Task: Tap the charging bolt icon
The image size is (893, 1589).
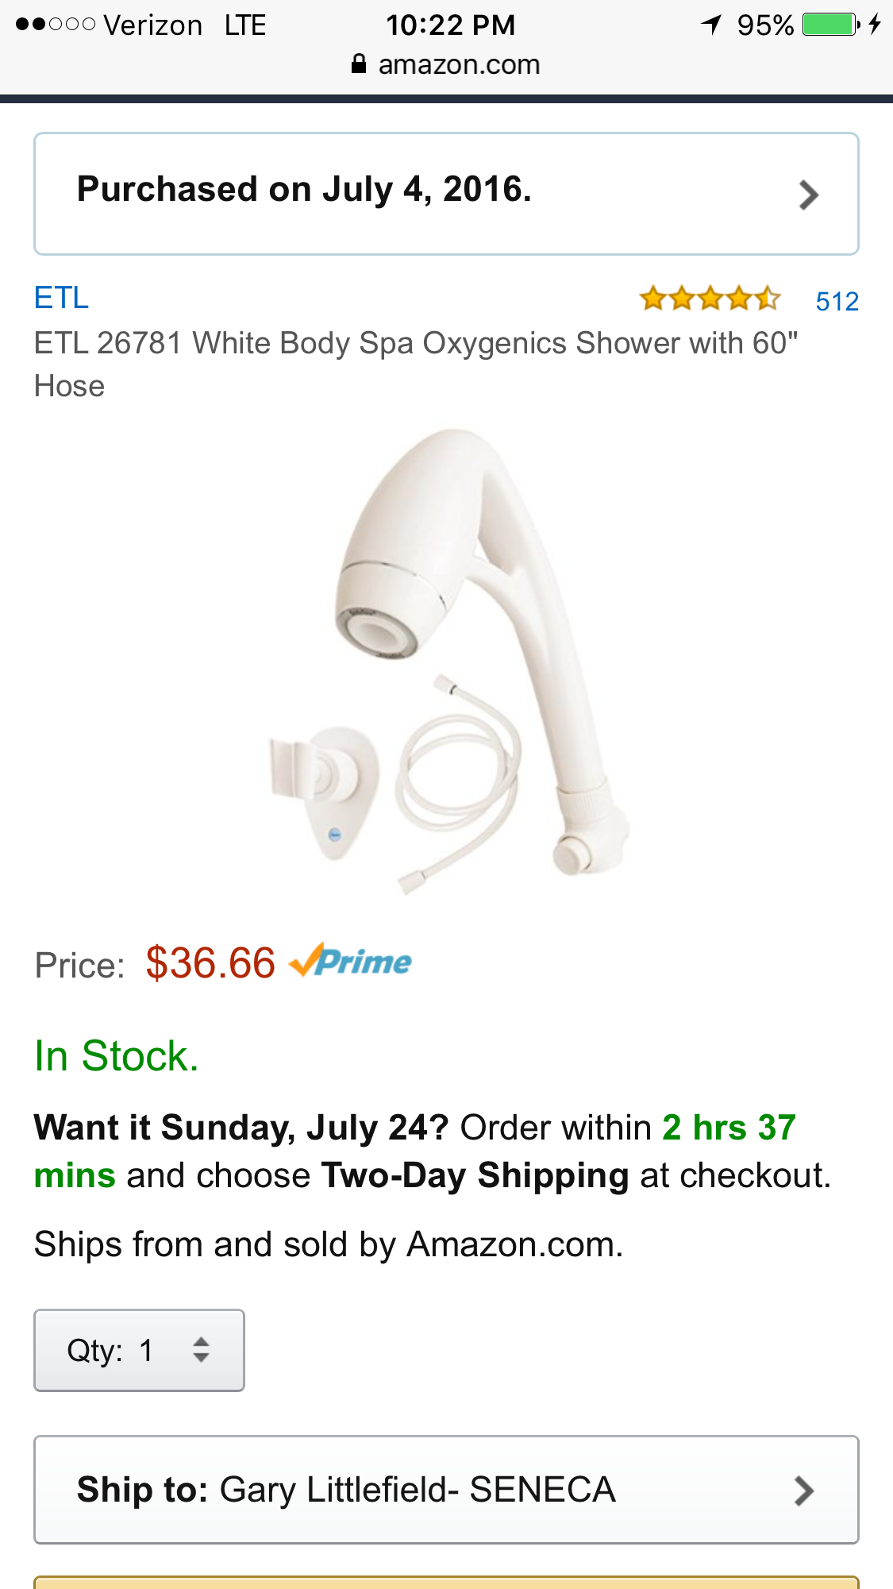Action: (x=875, y=25)
